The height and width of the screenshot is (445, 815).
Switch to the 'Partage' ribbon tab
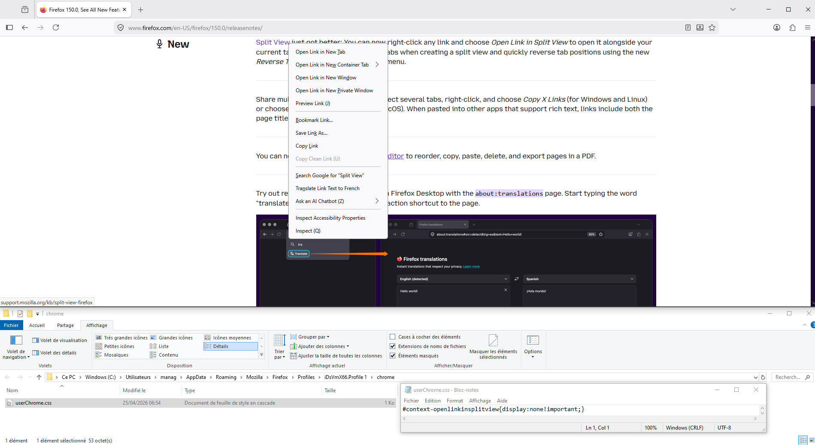click(65, 325)
